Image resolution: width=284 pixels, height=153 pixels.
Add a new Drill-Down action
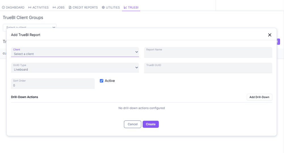259,97
